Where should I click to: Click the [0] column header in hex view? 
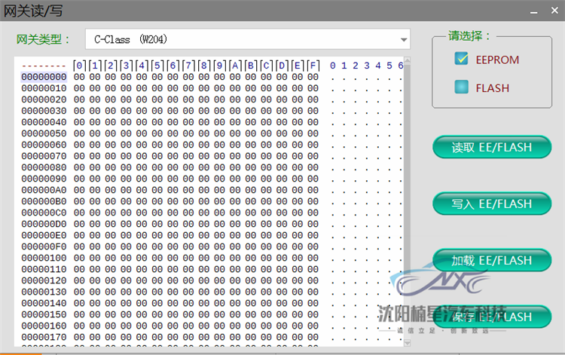pos(80,66)
